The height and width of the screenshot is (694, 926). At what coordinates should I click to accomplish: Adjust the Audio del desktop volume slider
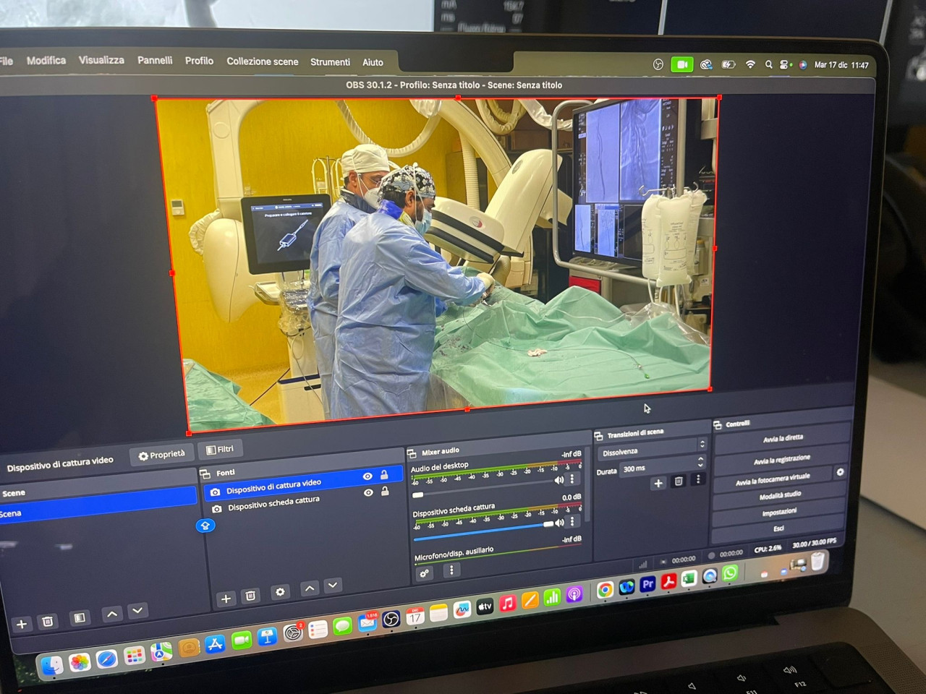[x=417, y=495]
